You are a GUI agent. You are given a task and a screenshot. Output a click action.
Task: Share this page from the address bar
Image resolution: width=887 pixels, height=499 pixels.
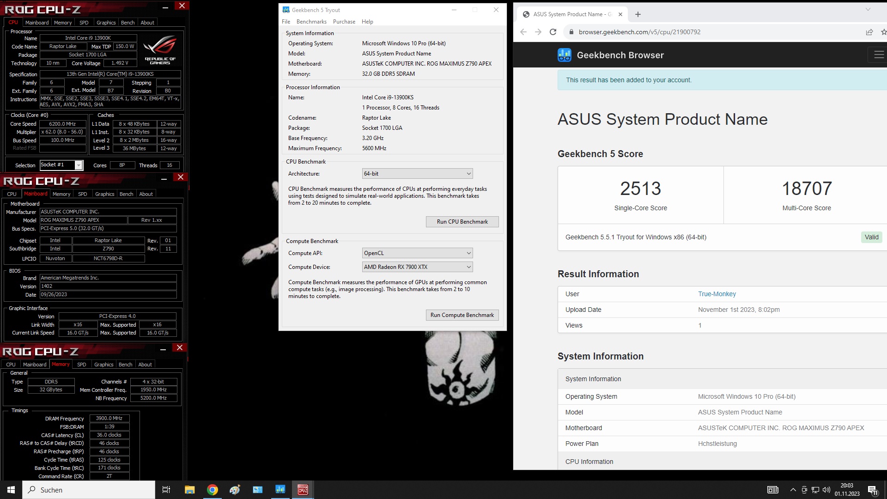(869, 32)
